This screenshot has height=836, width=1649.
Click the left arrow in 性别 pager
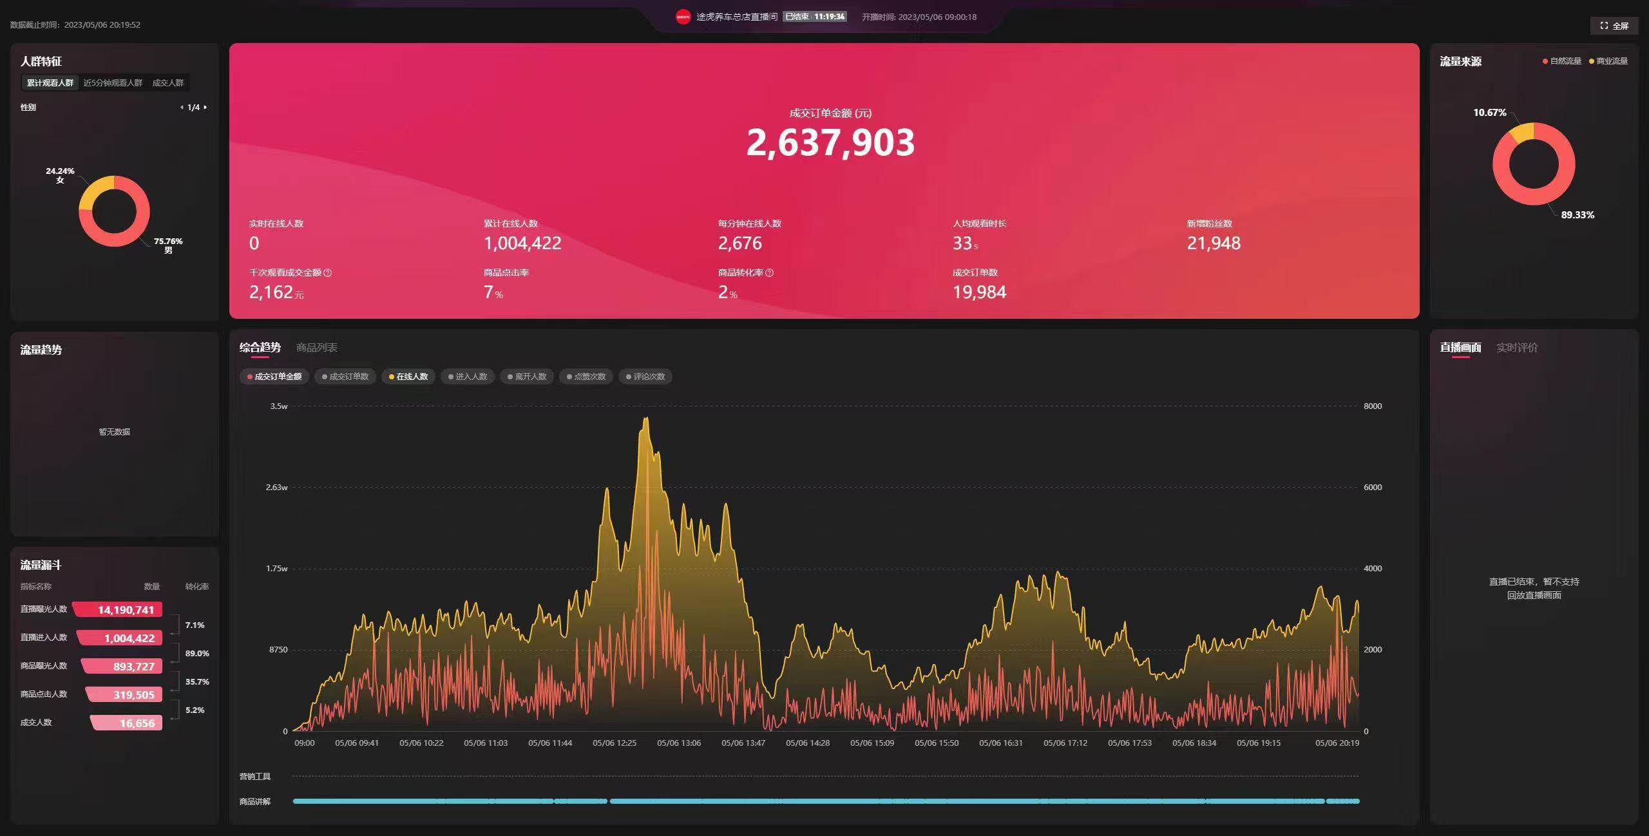[x=182, y=107]
